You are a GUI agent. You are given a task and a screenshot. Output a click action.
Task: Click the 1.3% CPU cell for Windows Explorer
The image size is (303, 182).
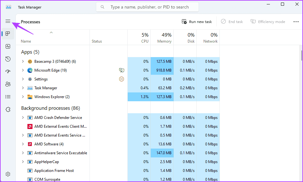(x=139, y=97)
